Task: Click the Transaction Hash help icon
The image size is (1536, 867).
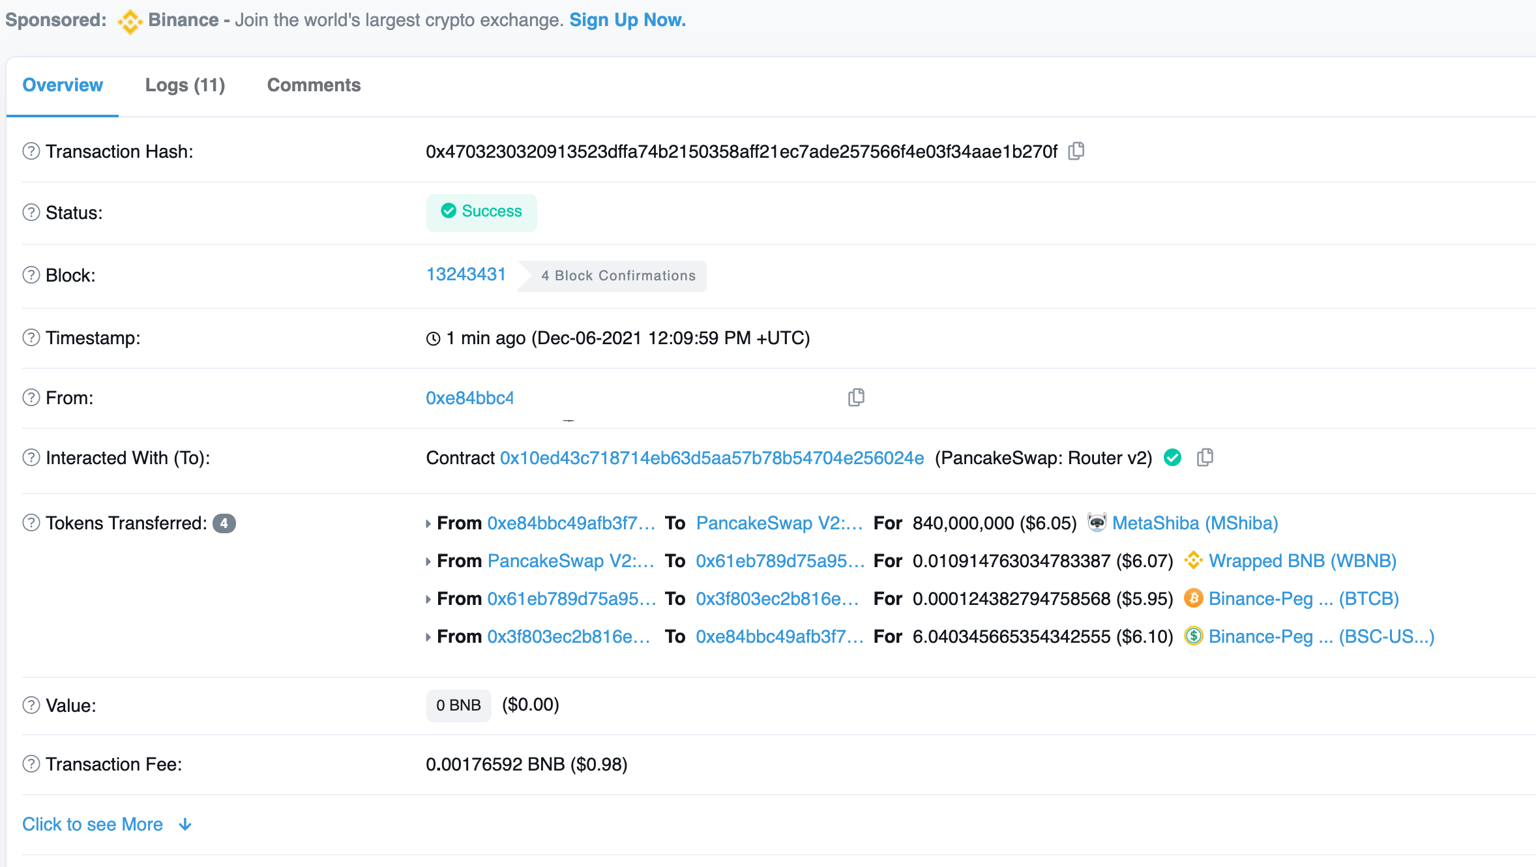Action: 31,151
